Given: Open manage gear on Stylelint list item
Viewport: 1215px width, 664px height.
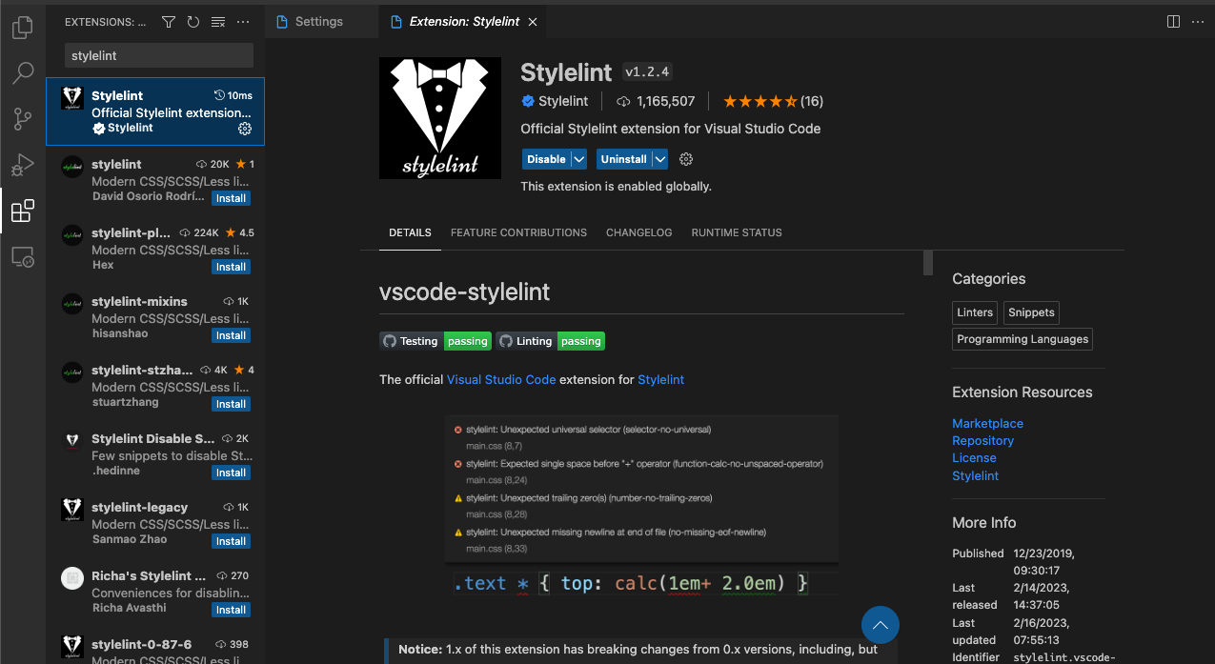Looking at the screenshot, I should (244, 129).
